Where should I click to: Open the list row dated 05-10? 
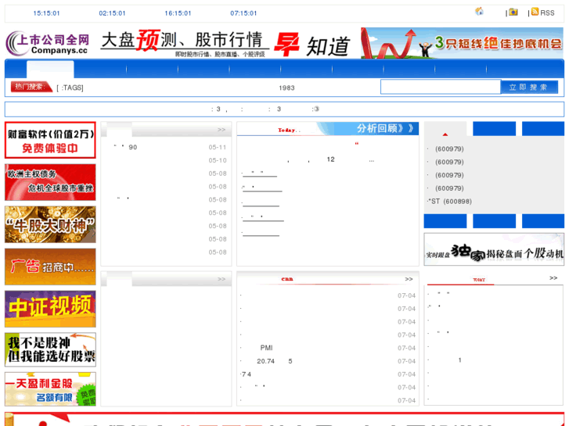(x=166, y=160)
